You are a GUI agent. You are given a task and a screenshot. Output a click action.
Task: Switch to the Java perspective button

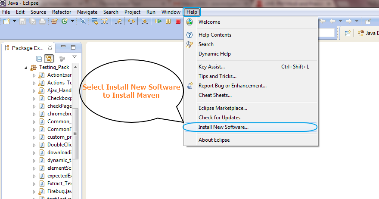368,33
